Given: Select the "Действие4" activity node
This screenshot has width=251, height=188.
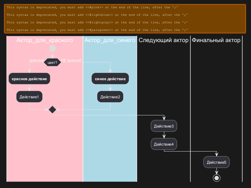Looking at the screenshot, I should [164, 144].
